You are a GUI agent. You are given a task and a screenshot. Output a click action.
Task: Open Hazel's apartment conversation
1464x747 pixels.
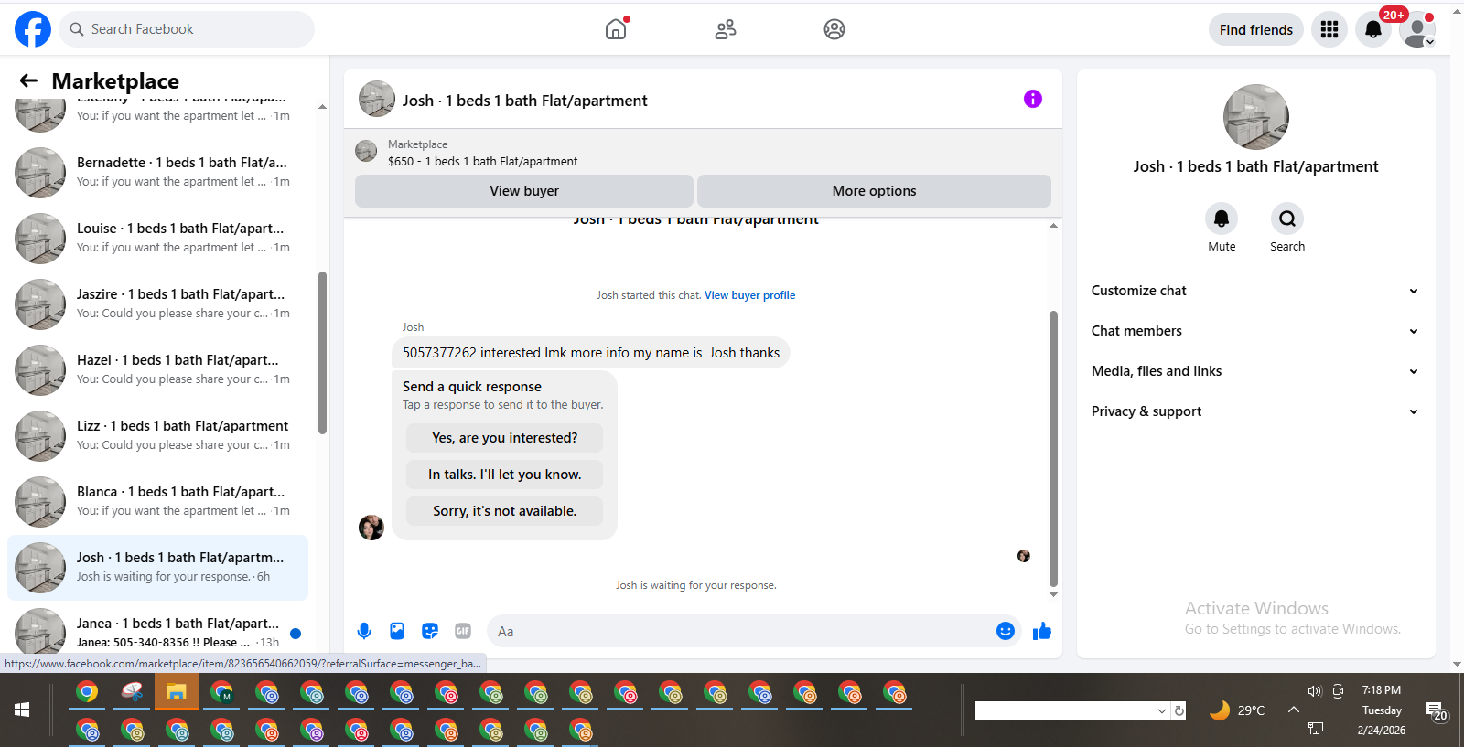(x=157, y=369)
